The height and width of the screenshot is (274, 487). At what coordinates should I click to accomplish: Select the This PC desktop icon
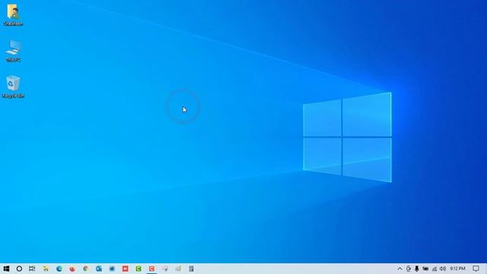click(x=13, y=51)
